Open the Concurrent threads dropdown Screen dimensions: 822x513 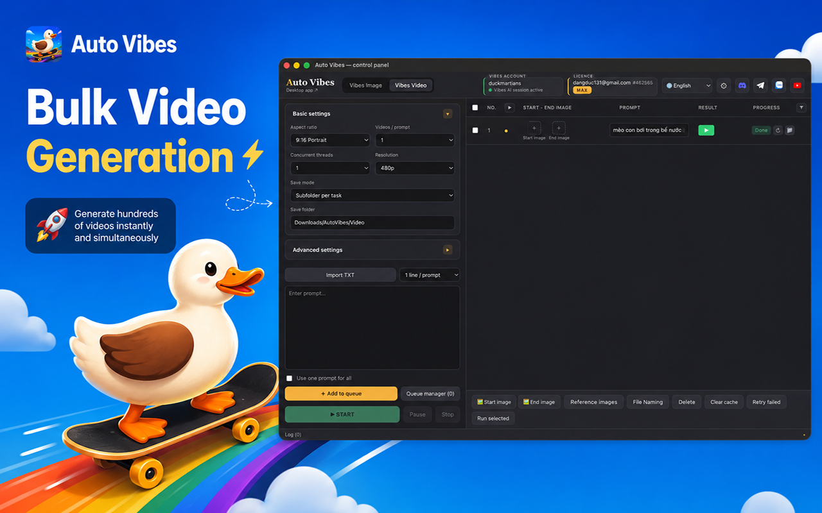click(330, 168)
